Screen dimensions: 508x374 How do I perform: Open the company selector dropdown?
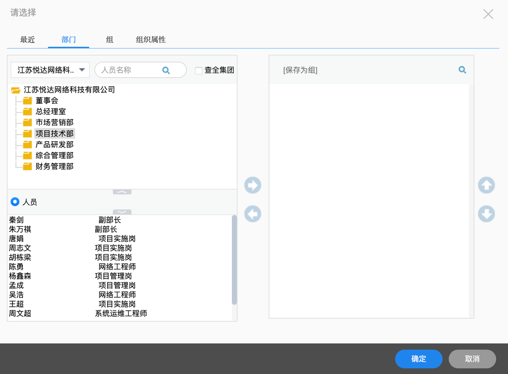pyautogui.click(x=83, y=70)
